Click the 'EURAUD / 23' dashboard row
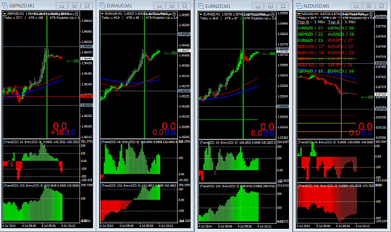The height and width of the screenshot is (232, 391). pos(340,53)
